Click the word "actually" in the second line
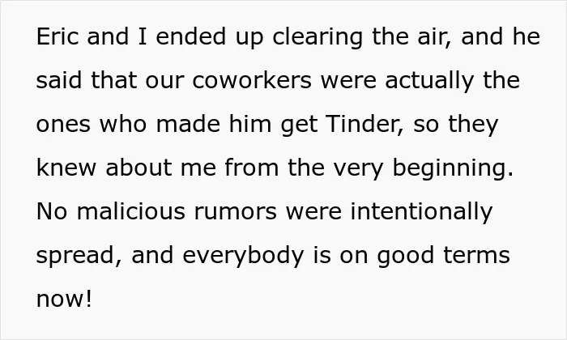The image size is (567, 340). pyautogui.click(x=429, y=81)
